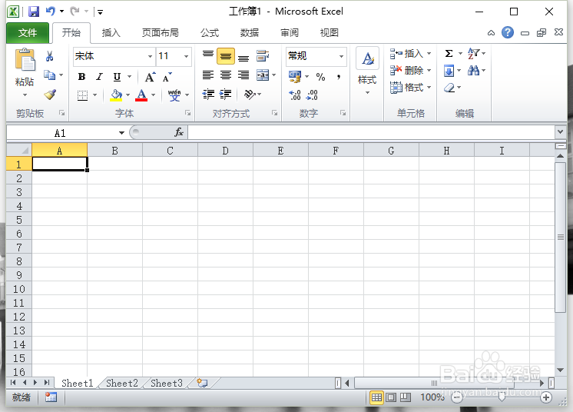Apply the Accounting Number Format icon
Viewport: 573px width, 412px height.
coord(295,76)
